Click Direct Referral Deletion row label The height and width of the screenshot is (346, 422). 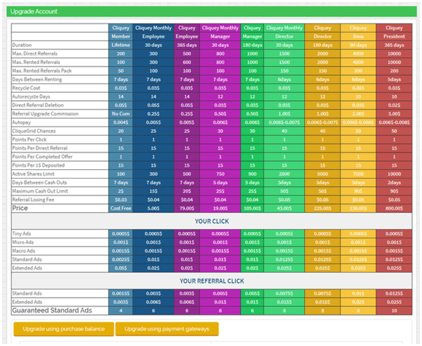coord(38,105)
